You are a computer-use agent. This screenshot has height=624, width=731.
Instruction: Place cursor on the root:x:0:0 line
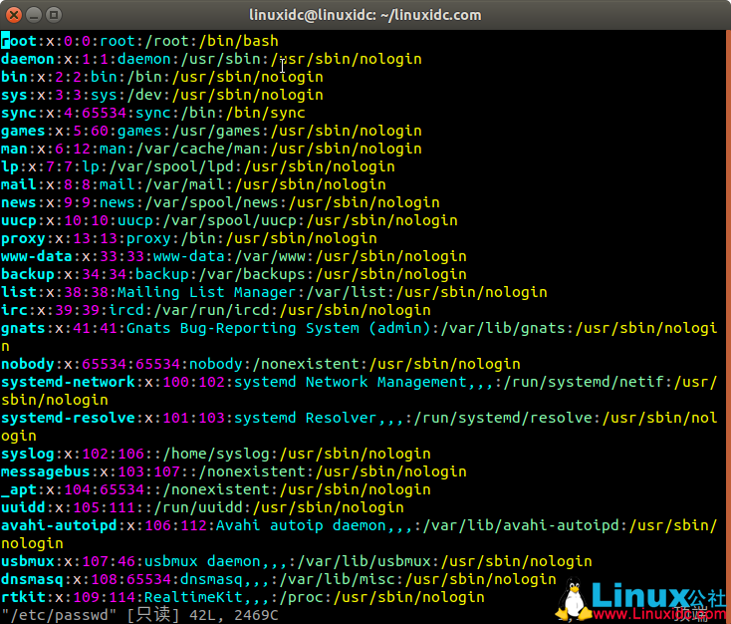[x=139, y=41]
